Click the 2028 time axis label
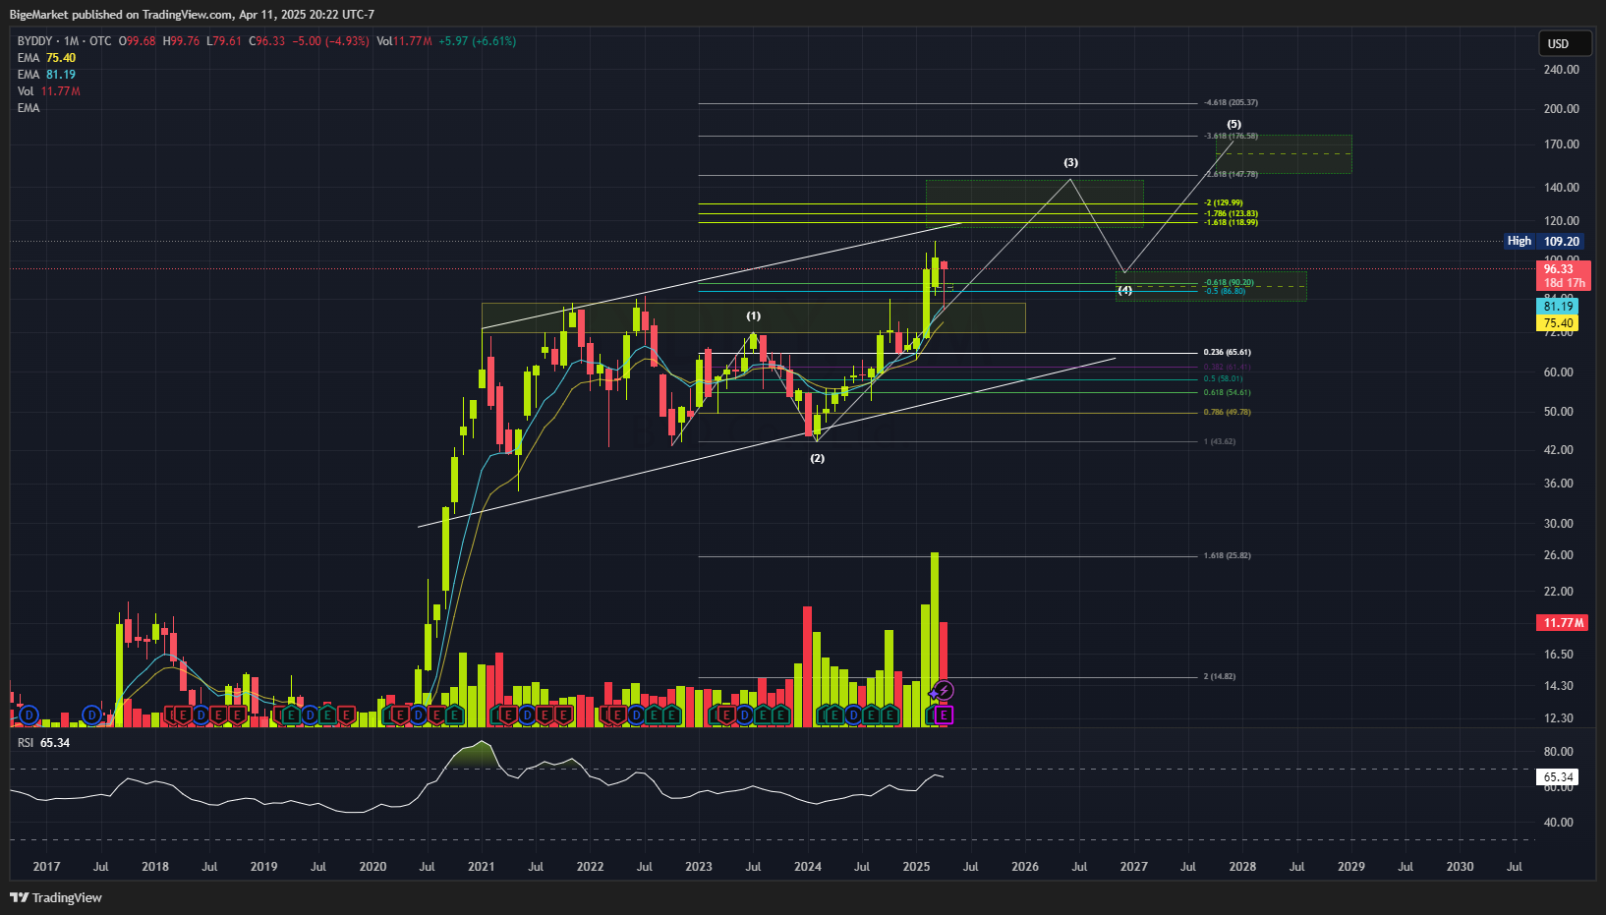Screen dimensions: 1606x915 tap(1242, 867)
